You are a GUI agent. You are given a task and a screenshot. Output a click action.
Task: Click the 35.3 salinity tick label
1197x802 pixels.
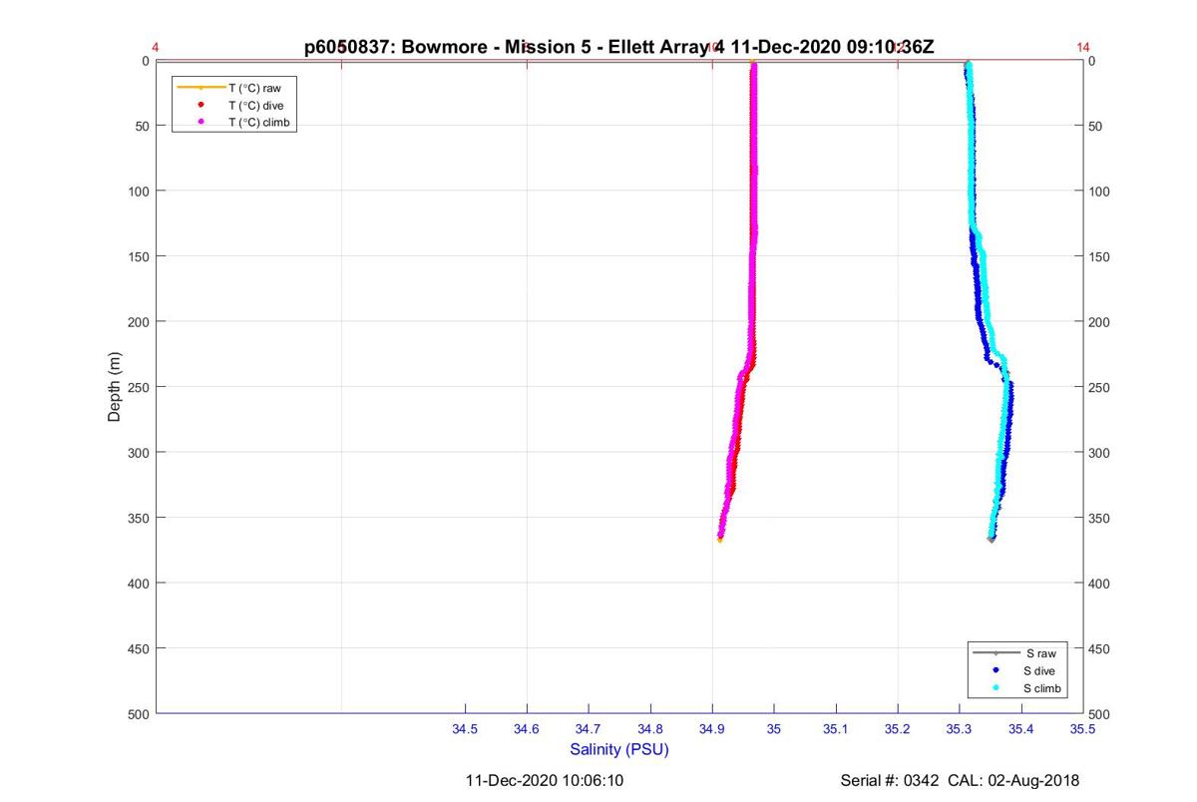coord(960,730)
